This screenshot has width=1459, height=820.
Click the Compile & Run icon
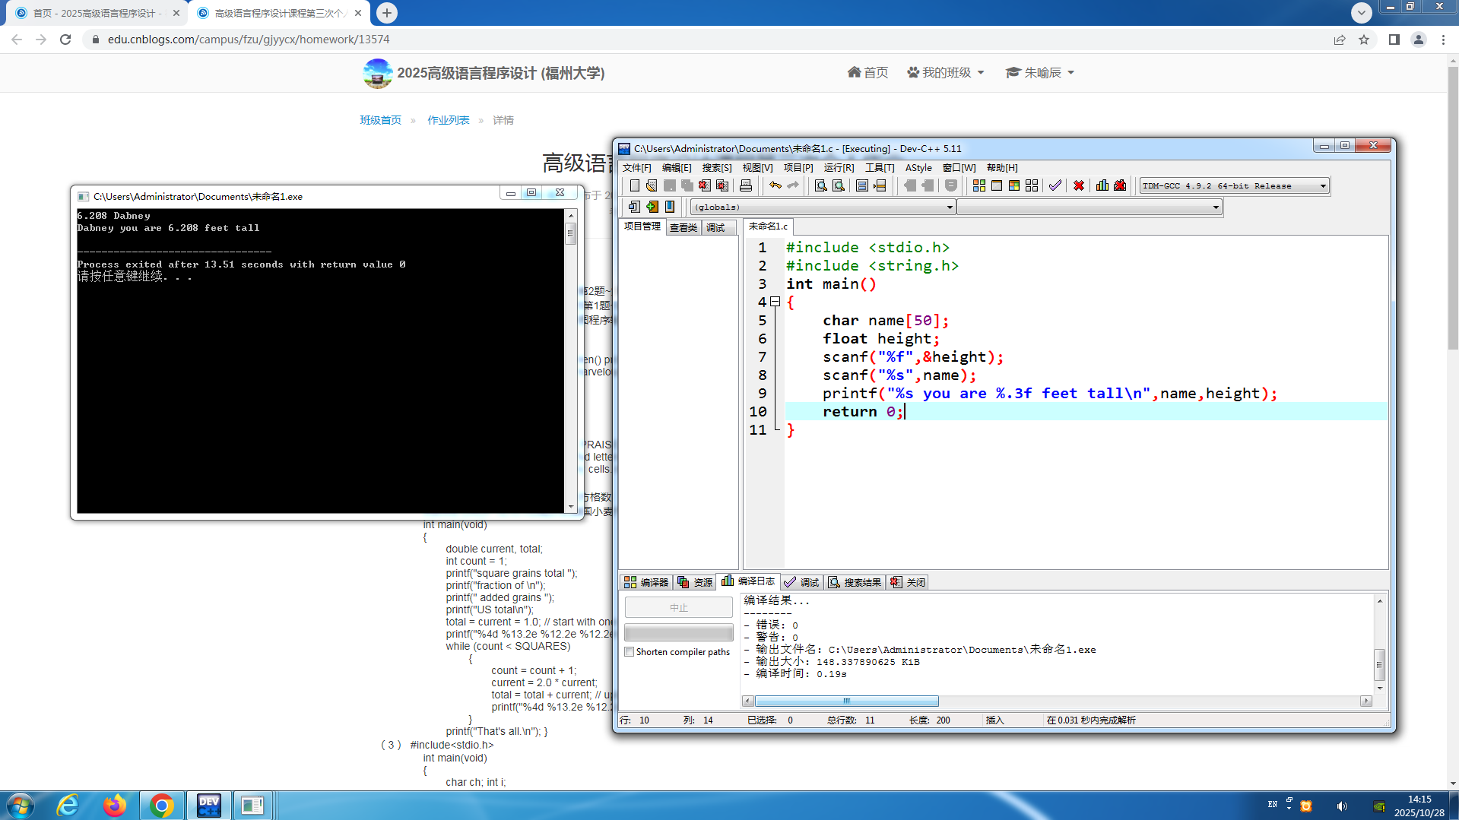1014,185
